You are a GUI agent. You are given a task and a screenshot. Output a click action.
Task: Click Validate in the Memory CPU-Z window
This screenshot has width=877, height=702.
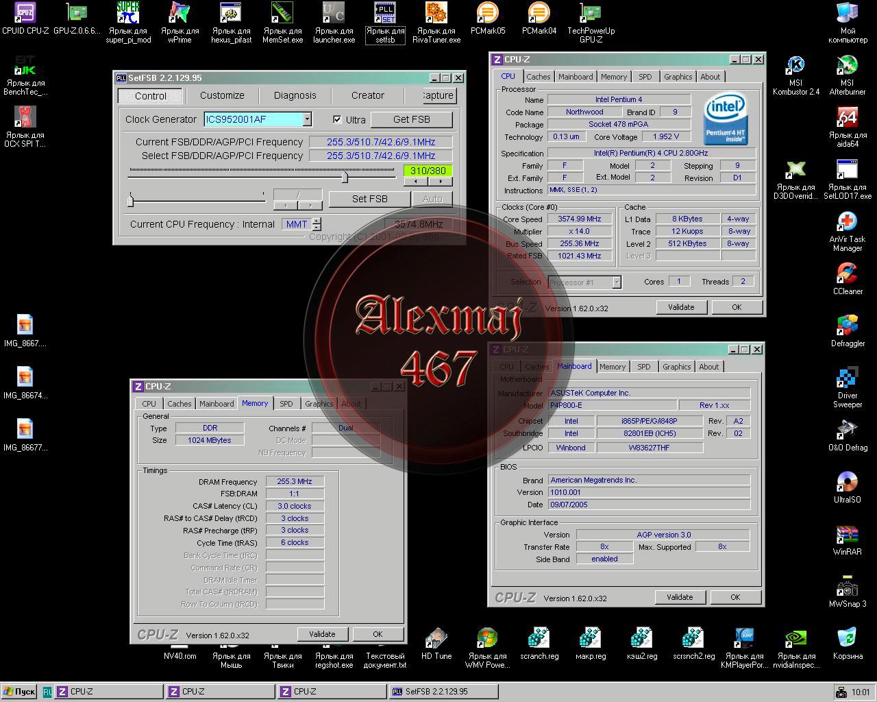click(x=322, y=634)
